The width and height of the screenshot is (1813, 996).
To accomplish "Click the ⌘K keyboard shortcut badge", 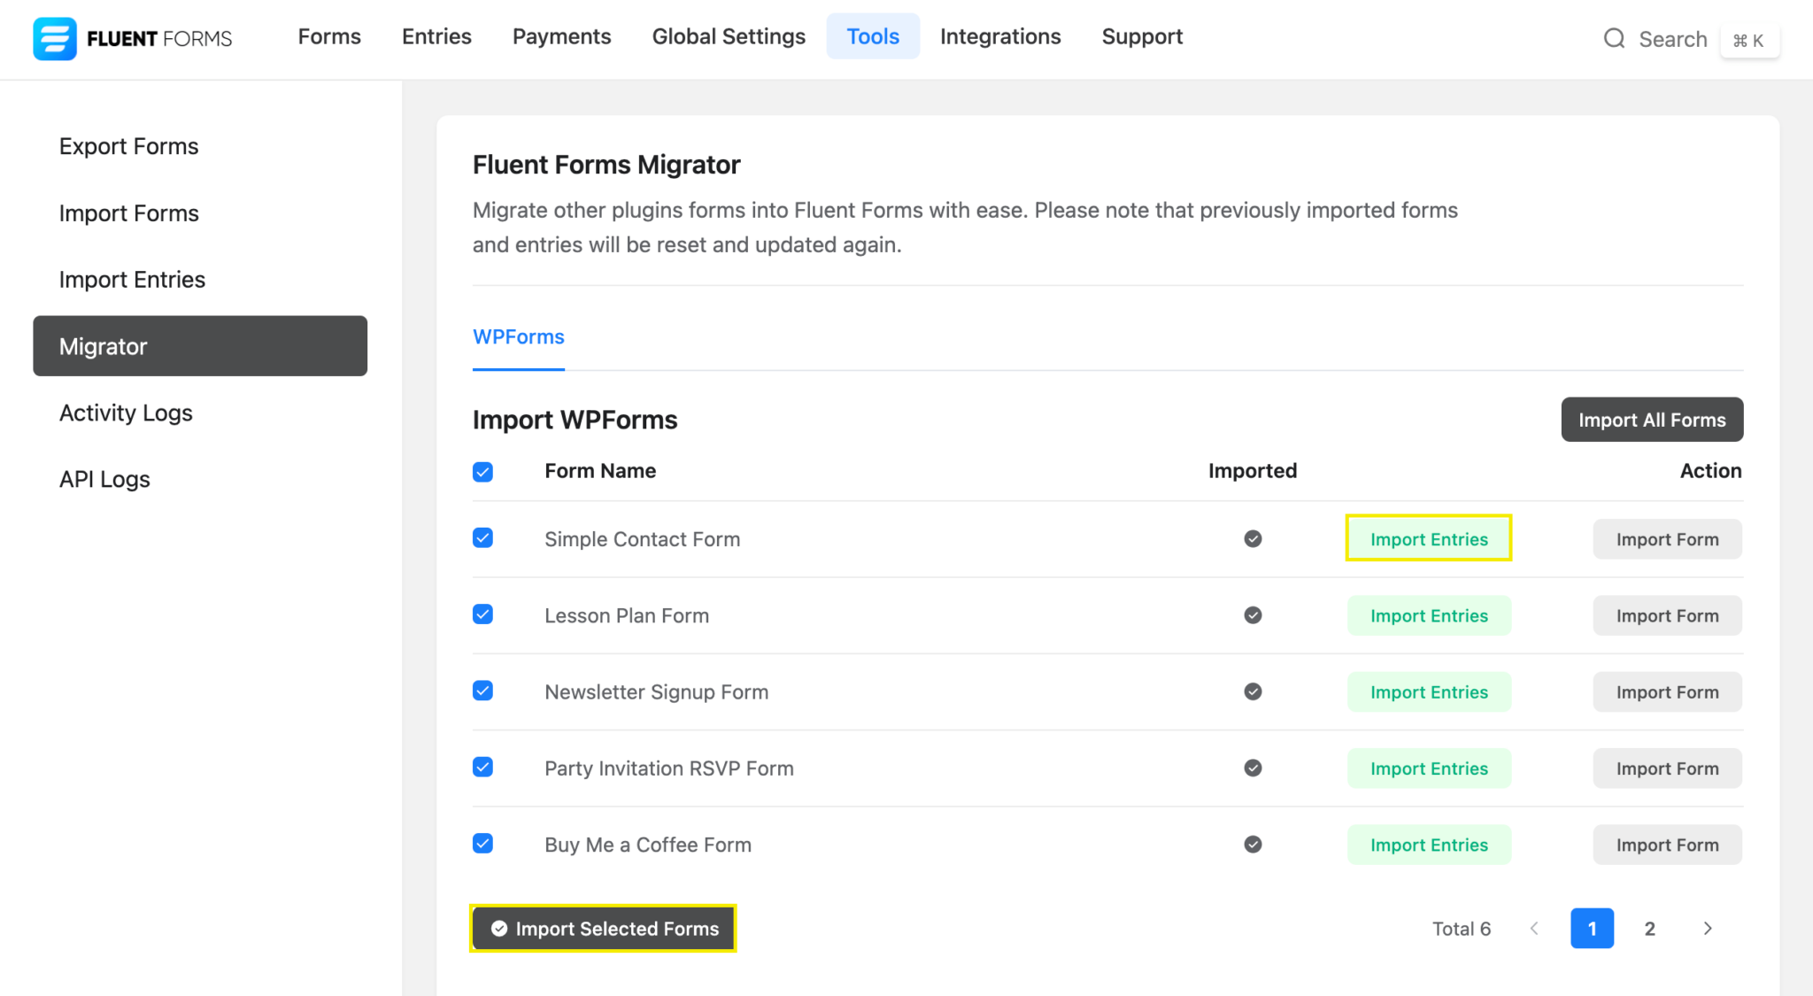I will click(1749, 40).
